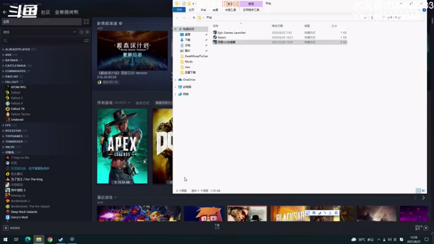This screenshot has width=434, height=244.
Task: Click Explorer up-one-level arrow
Action: coord(194,18)
